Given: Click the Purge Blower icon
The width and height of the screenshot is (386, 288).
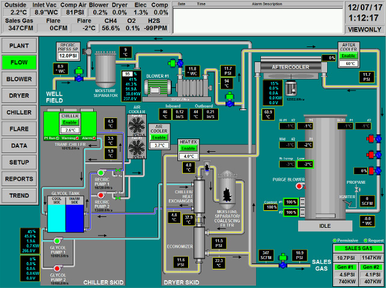Looking at the screenshot, I should pyautogui.click(x=299, y=186).
